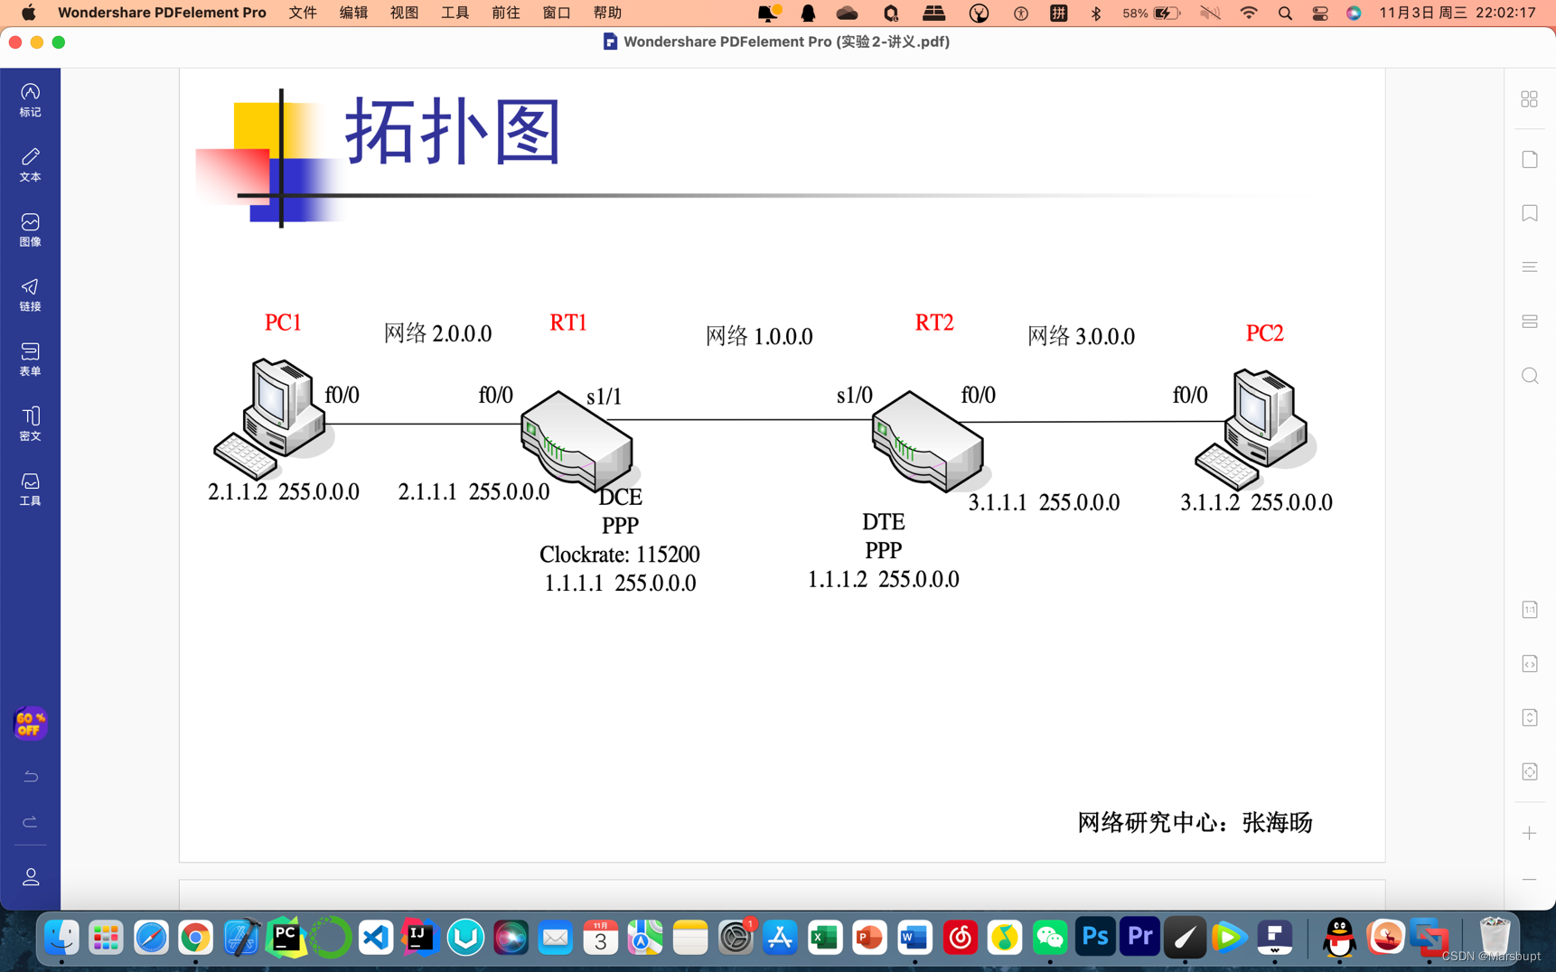Toggle the document outline panel
This screenshot has height=972, width=1556.
tap(1529, 266)
